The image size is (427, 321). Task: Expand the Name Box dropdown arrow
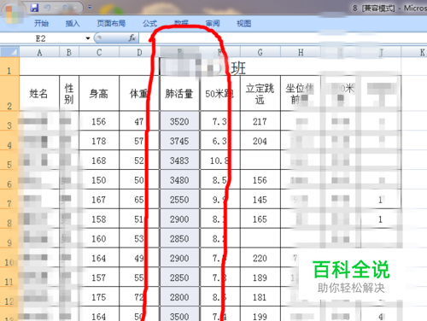tap(88, 38)
